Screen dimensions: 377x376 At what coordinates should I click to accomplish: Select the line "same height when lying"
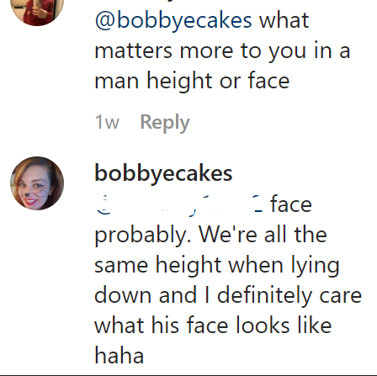coord(217,267)
